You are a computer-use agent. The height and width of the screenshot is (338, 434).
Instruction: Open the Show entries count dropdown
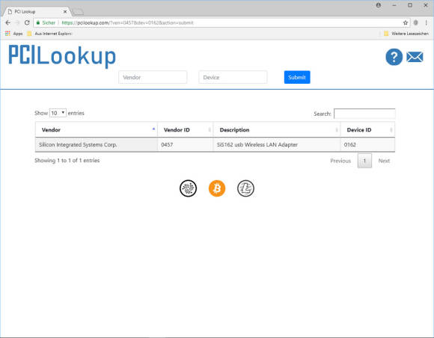point(58,113)
